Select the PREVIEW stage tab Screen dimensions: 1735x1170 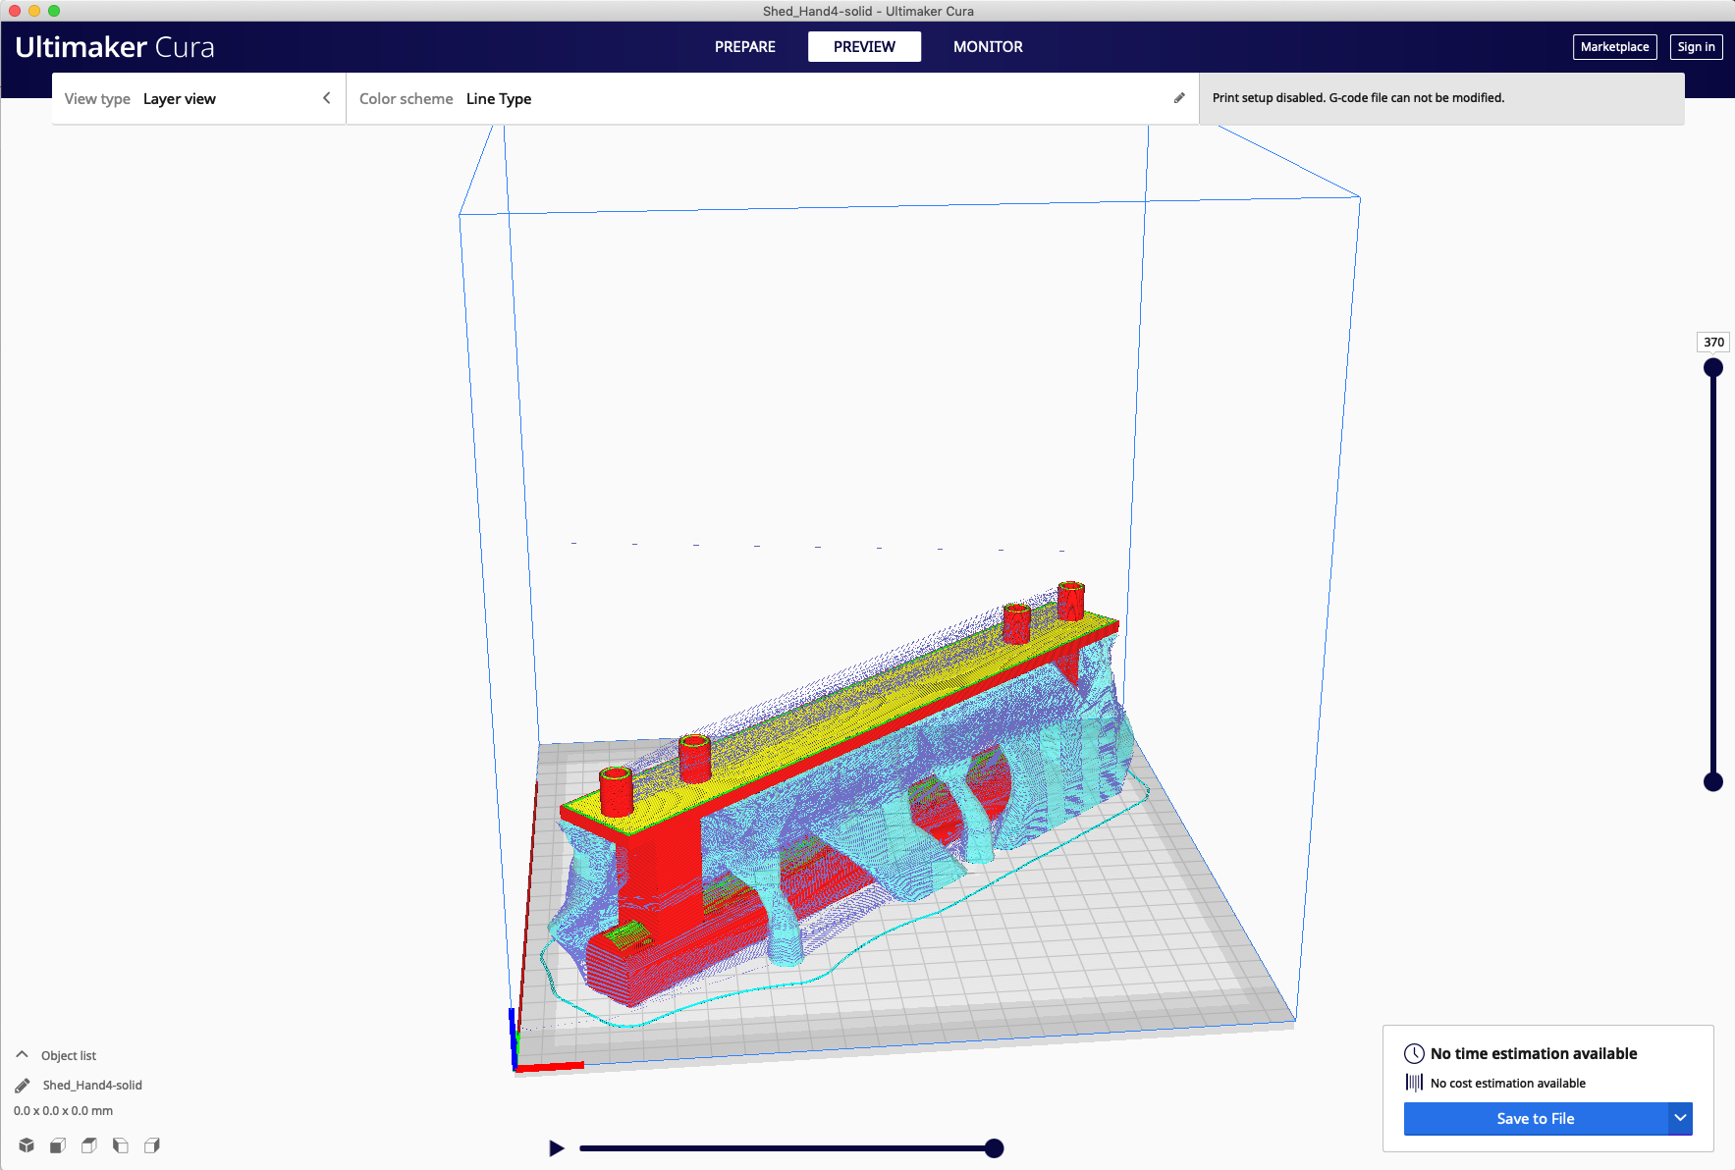pos(864,47)
